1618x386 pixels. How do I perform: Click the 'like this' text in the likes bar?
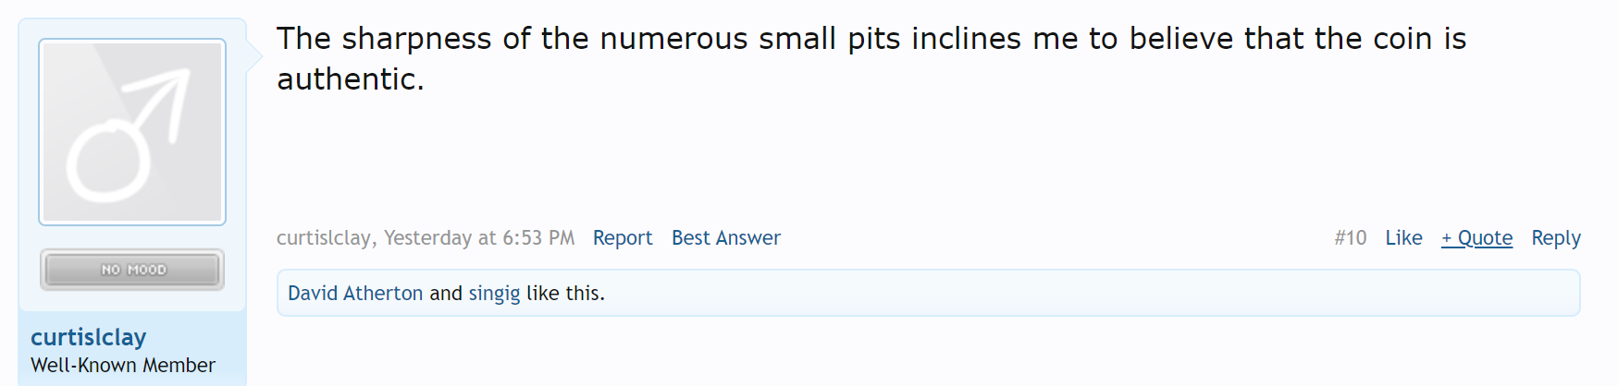565,294
